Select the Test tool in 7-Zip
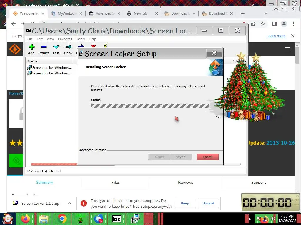The height and width of the screenshot is (225, 301). click(56, 49)
